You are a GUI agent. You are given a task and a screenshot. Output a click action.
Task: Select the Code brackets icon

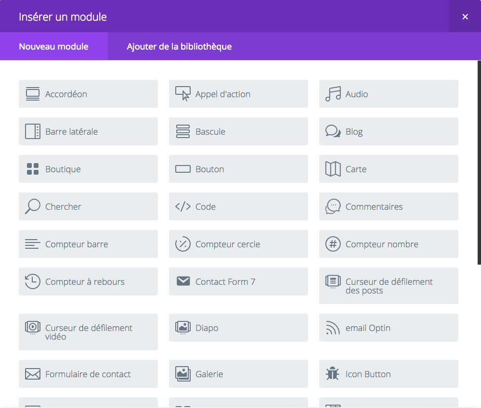click(x=183, y=206)
